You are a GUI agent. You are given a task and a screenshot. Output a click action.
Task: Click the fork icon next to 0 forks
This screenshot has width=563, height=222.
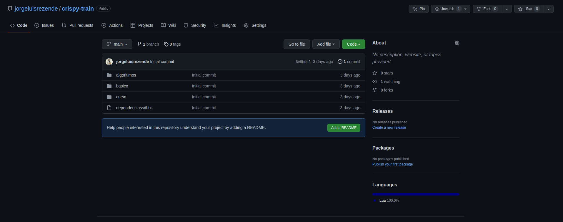click(x=375, y=90)
